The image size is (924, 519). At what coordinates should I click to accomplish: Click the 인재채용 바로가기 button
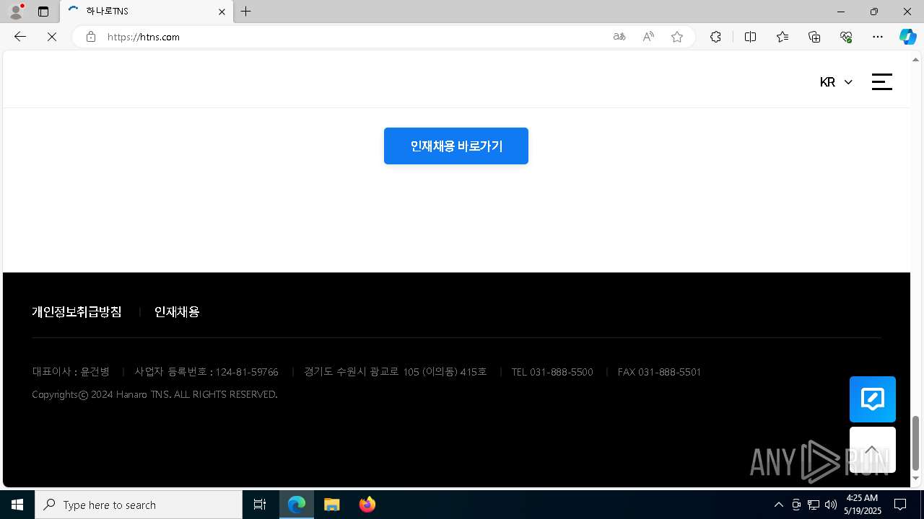click(456, 146)
